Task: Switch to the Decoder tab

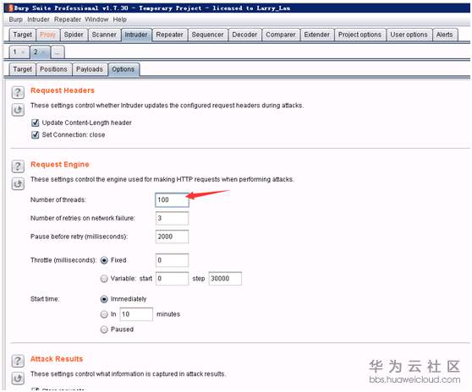Action: (x=244, y=35)
